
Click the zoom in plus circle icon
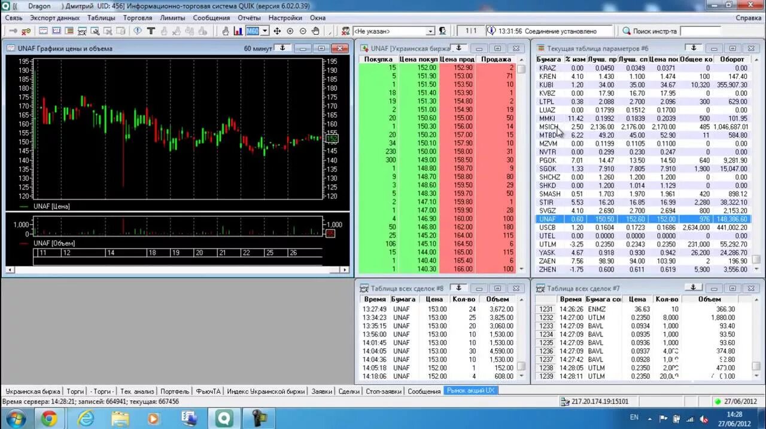click(x=290, y=31)
